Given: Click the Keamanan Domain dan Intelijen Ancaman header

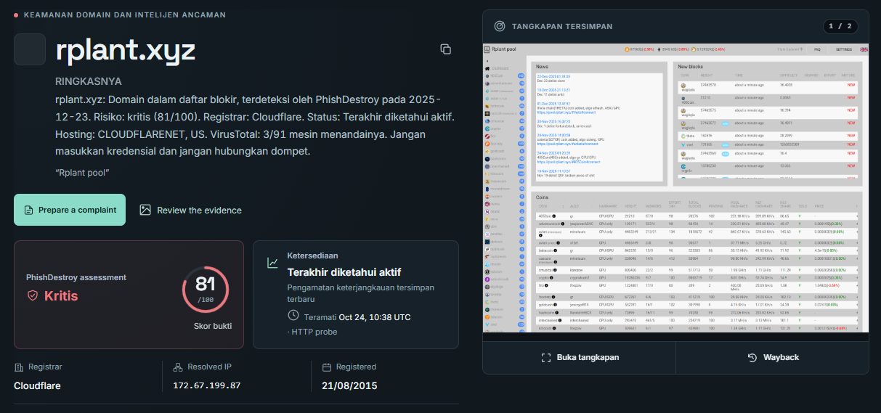Looking at the screenshot, I should click(x=125, y=15).
